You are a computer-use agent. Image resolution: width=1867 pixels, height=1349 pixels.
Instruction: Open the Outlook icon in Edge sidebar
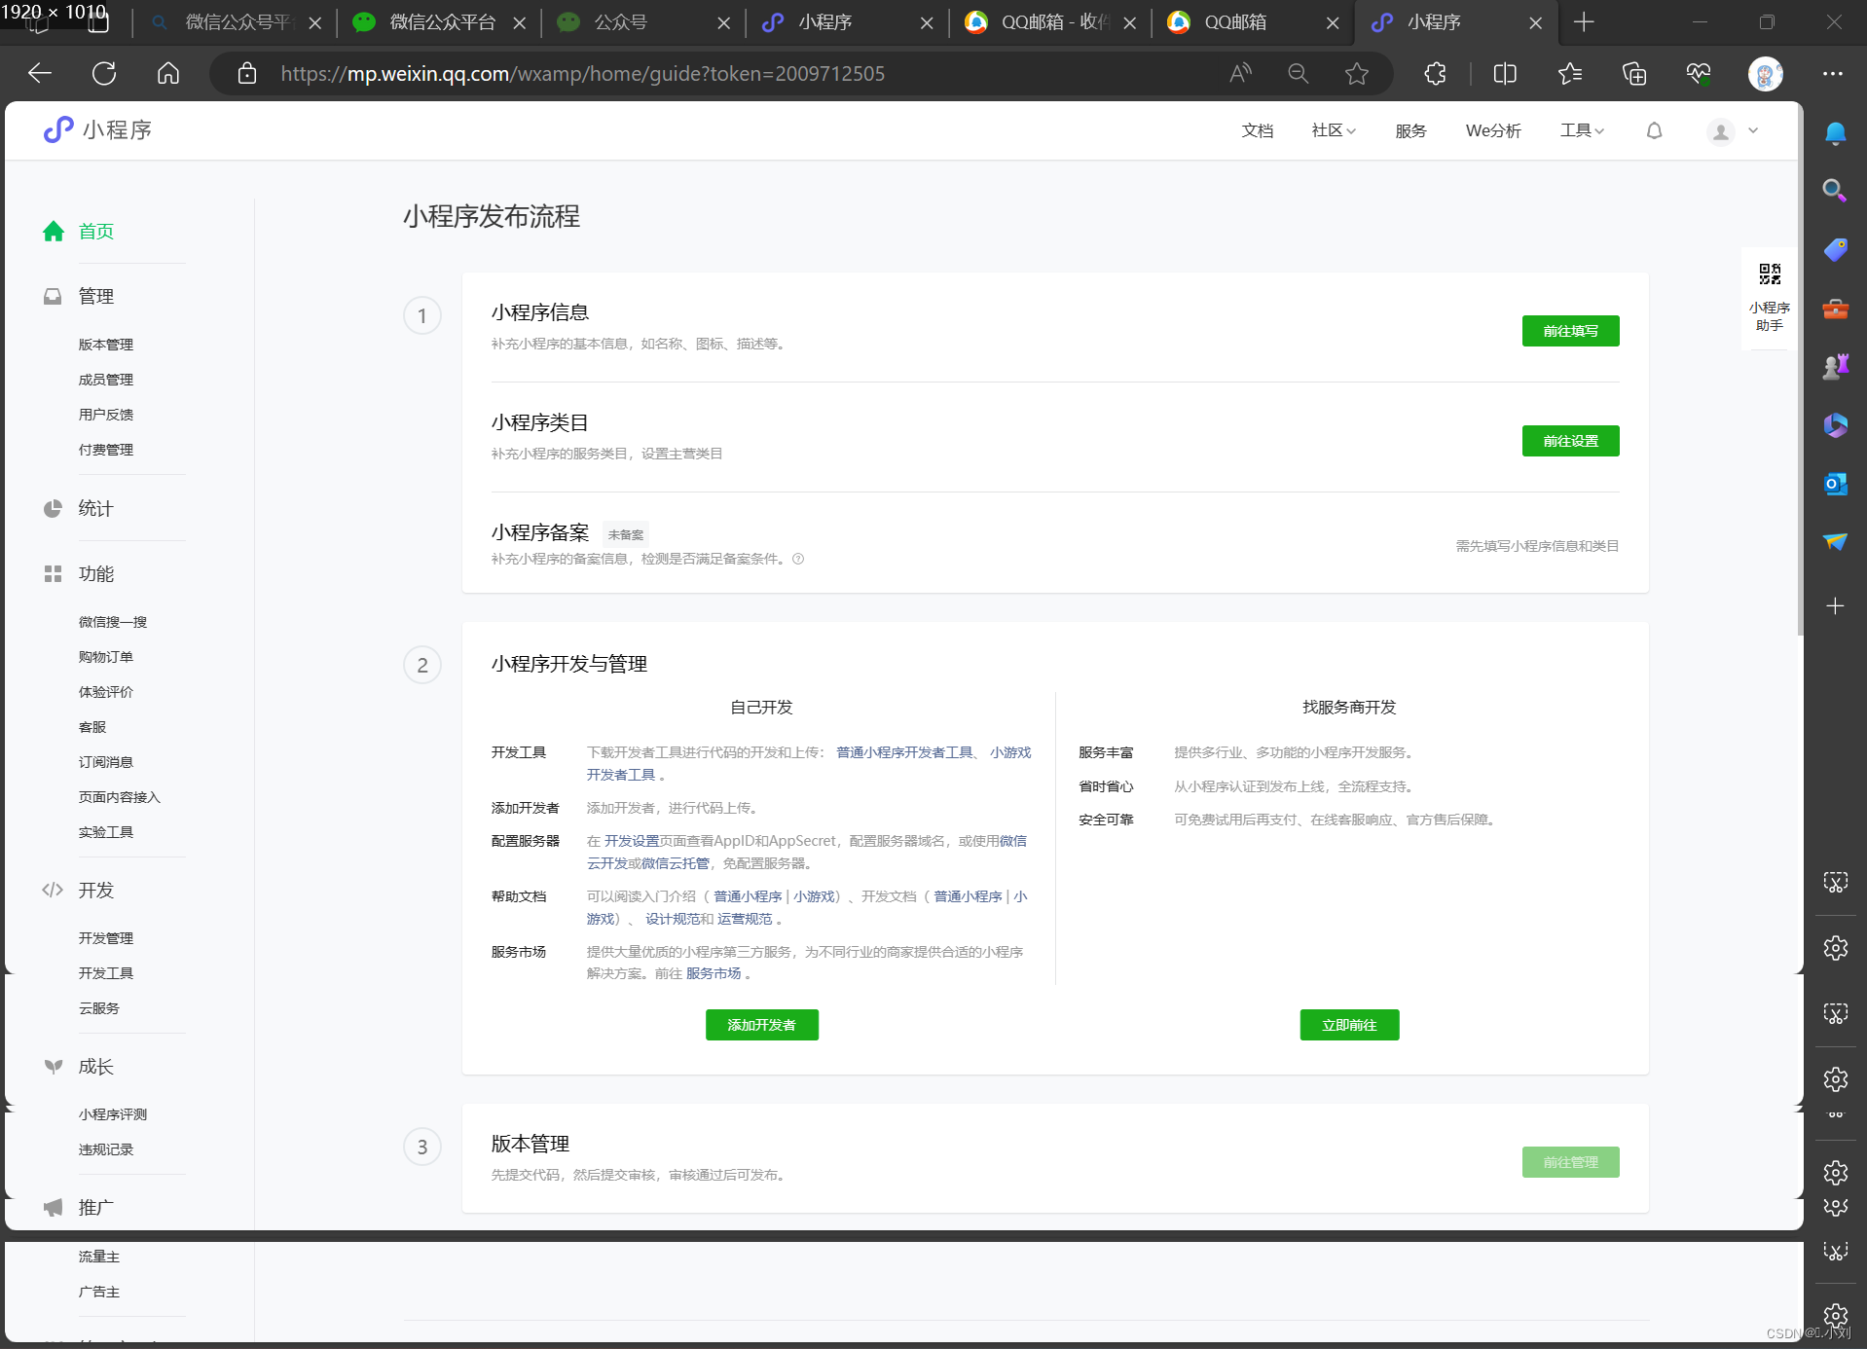click(x=1835, y=484)
